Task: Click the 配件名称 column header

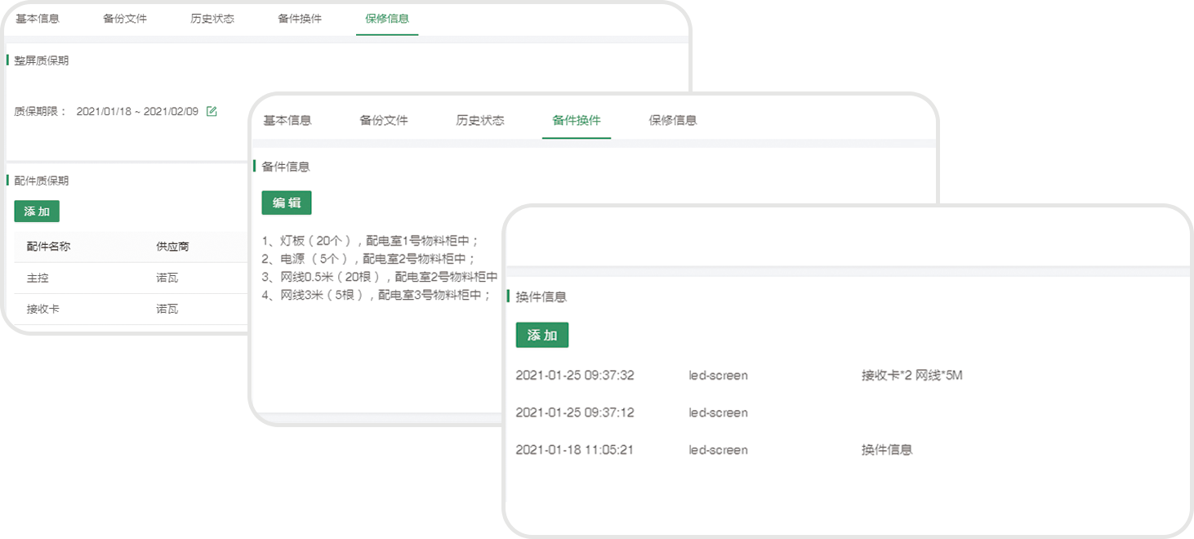Action: point(48,247)
